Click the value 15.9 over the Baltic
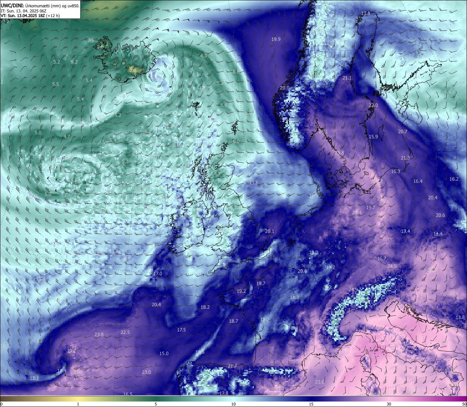467x407 pixels. [x=373, y=137]
